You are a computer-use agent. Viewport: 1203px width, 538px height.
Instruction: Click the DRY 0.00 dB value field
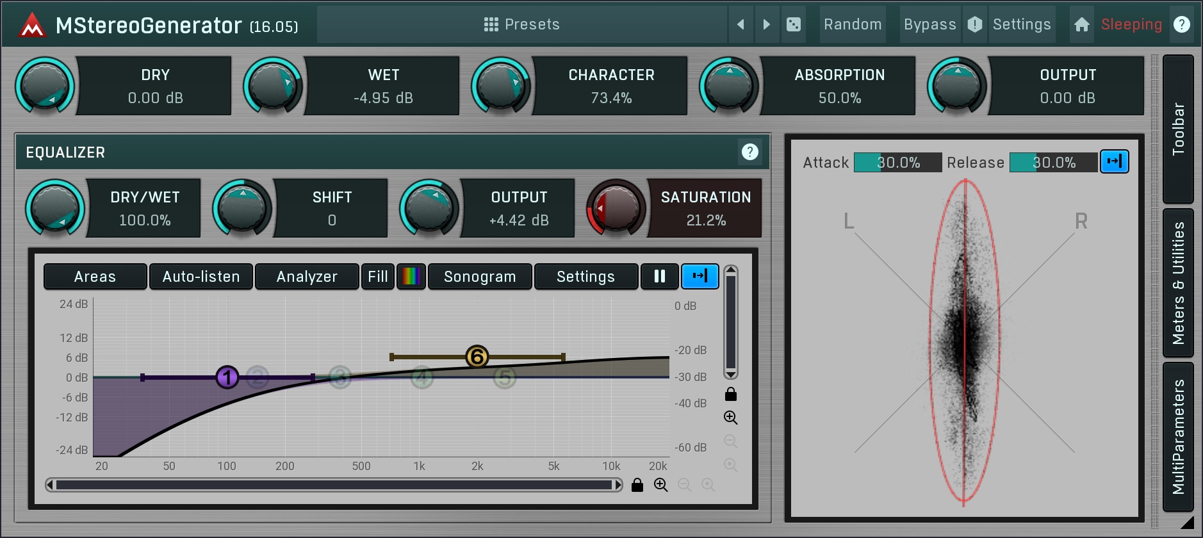[x=155, y=86]
